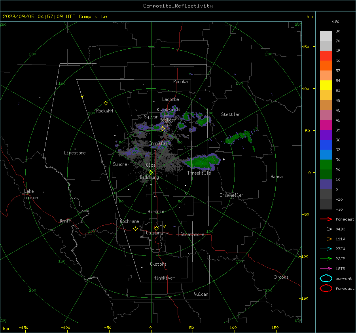Click the Cochrane label on map
The image size is (356, 333).
tap(129, 221)
